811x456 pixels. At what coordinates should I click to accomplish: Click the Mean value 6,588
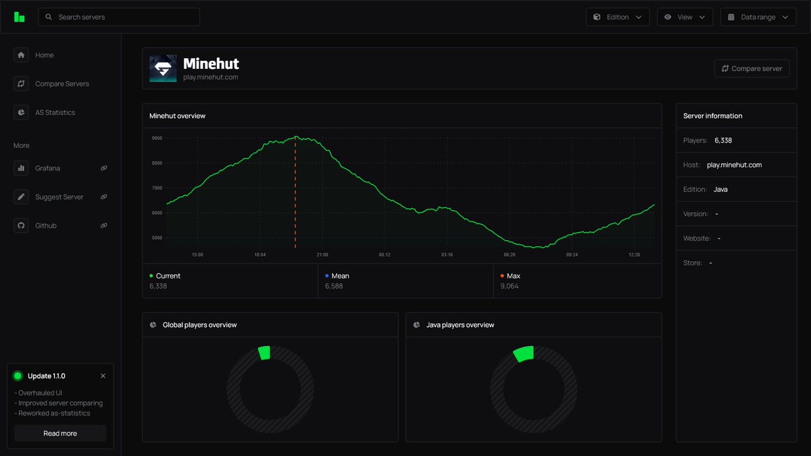click(334, 286)
